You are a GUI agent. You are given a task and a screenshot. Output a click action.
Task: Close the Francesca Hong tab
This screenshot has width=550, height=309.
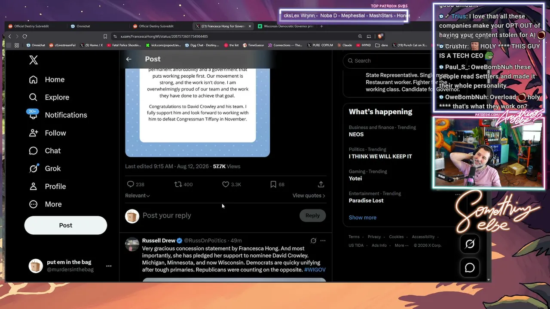coord(250,26)
